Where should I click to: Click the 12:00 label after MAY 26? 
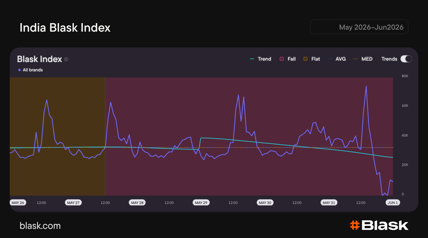pos(41,203)
